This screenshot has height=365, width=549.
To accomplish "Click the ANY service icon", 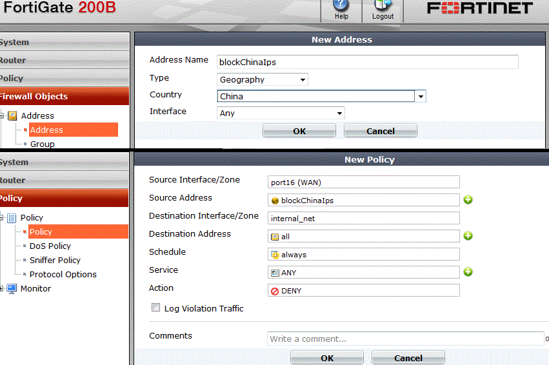I will [275, 273].
